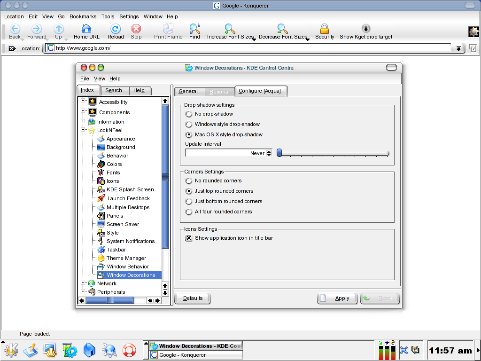
Task: Click Decrease Font Sizes icon
Action: [282, 29]
